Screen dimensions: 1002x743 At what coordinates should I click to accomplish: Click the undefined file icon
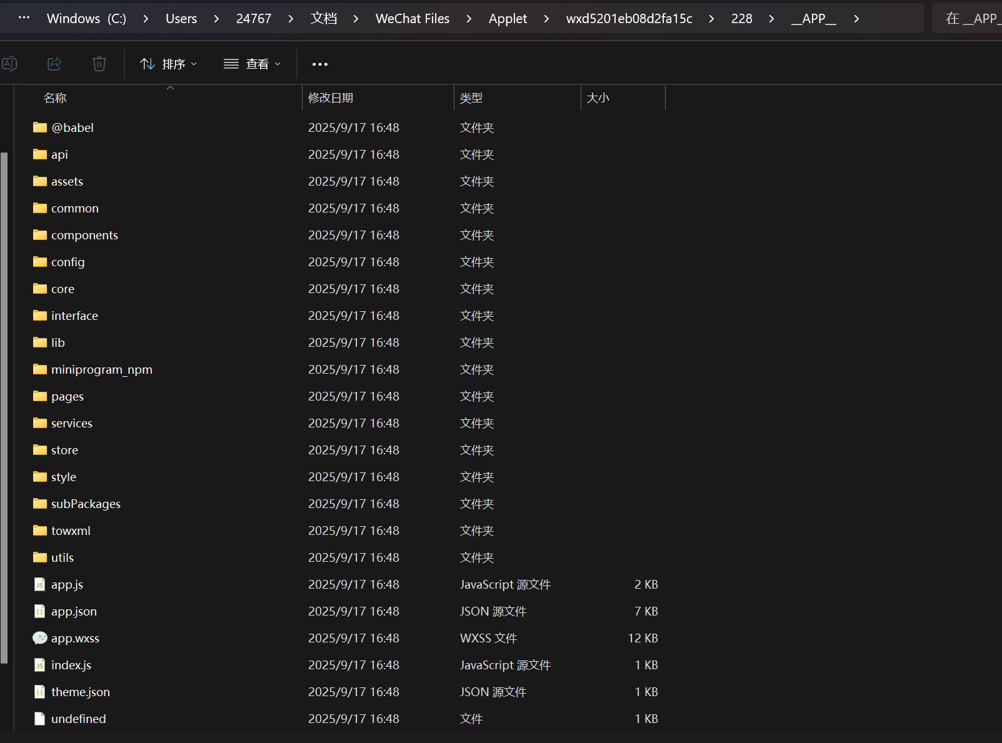(40, 719)
